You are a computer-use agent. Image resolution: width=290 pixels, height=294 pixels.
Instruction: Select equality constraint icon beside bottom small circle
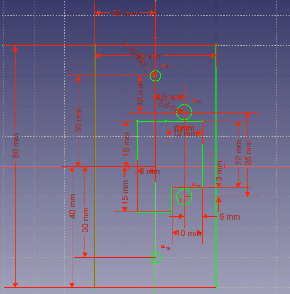[x=165, y=248]
